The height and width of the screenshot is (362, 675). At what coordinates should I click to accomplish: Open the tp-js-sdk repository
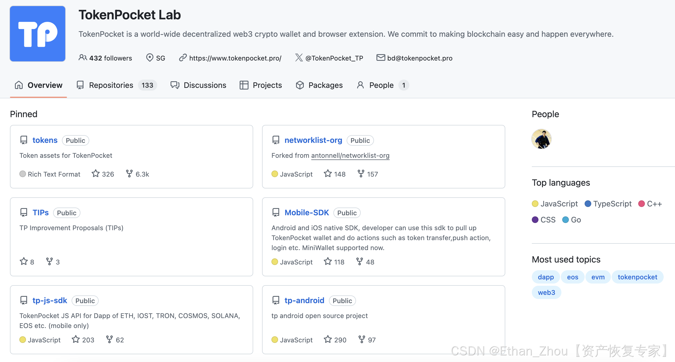coord(50,300)
